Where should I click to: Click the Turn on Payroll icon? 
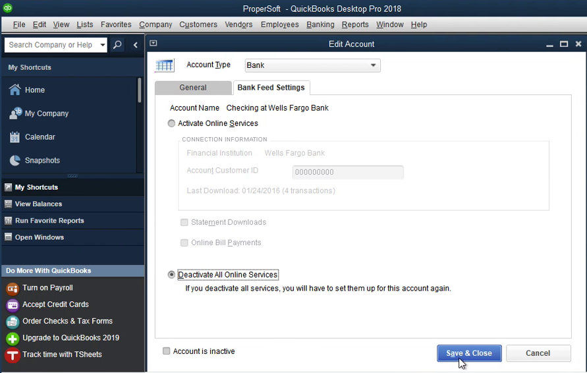13,289
